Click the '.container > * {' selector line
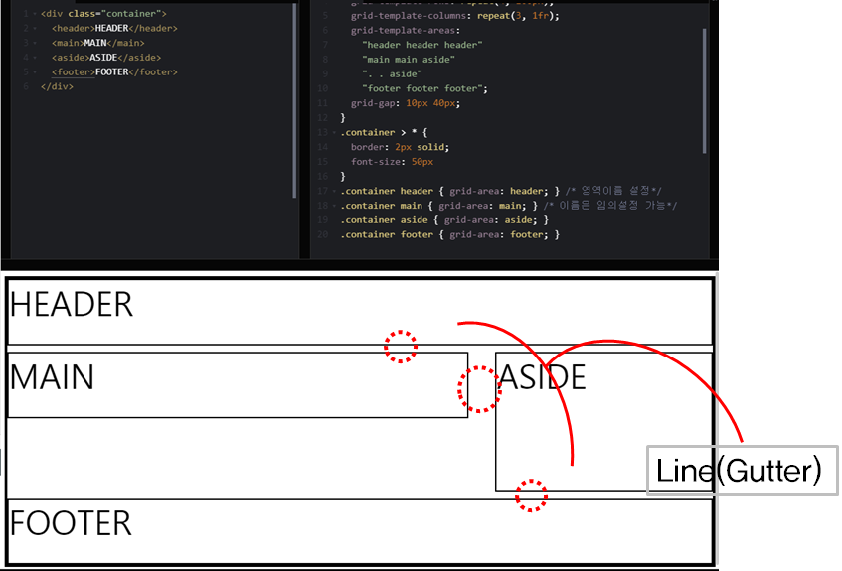The width and height of the screenshot is (842, 571). click(x=384, y=132)
